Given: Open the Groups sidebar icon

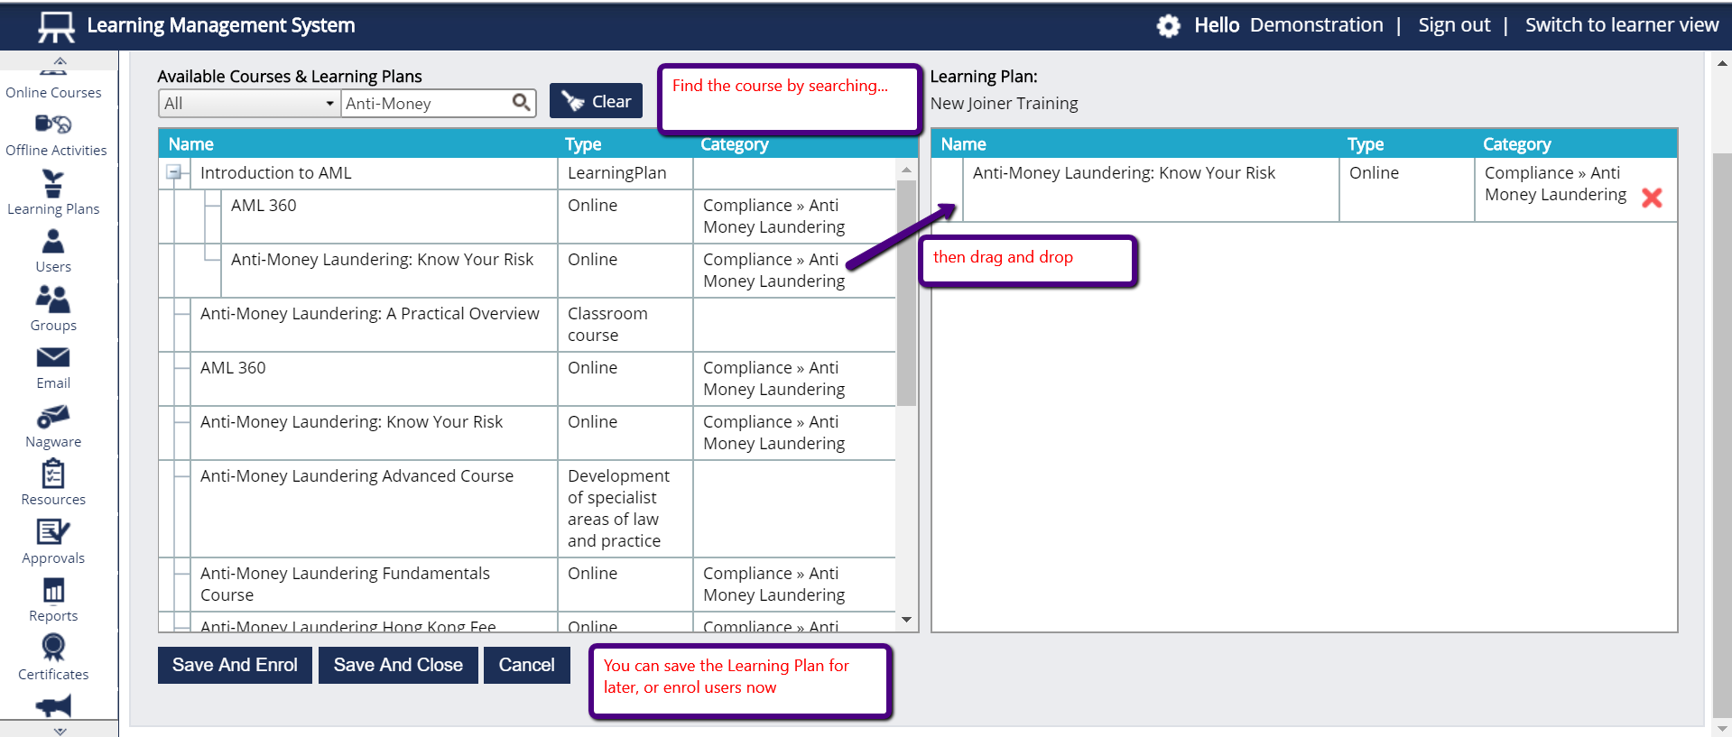Looking at the screenshot, I should (53, 300).
